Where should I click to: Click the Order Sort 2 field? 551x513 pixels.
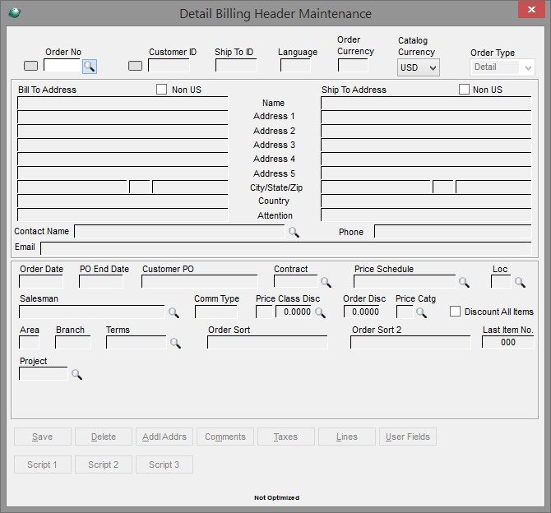[410, 343]
